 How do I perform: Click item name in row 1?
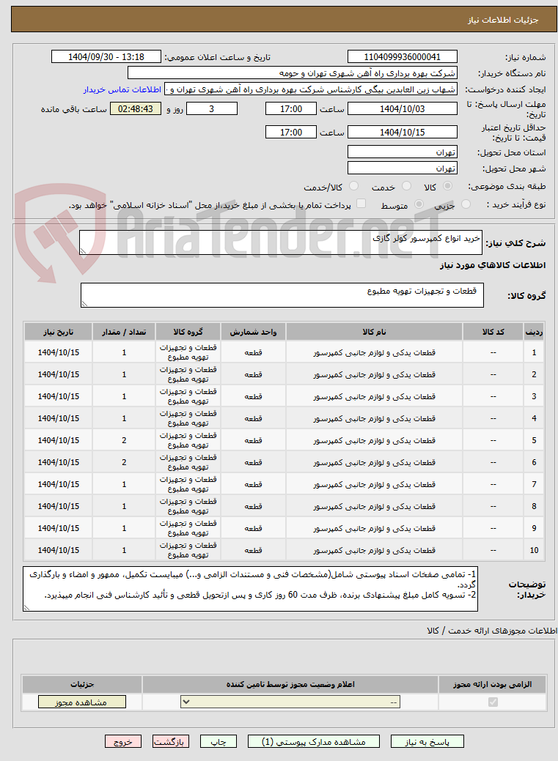[374, 353]
